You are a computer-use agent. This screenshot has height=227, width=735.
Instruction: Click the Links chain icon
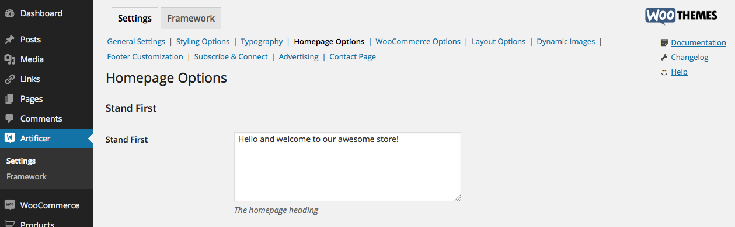click(10, 79)
